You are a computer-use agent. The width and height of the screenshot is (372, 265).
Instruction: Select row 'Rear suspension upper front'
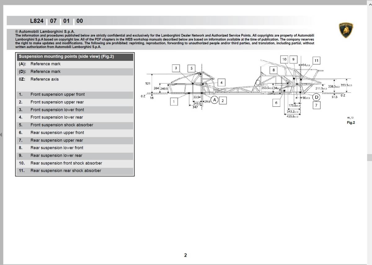[75, 132]
